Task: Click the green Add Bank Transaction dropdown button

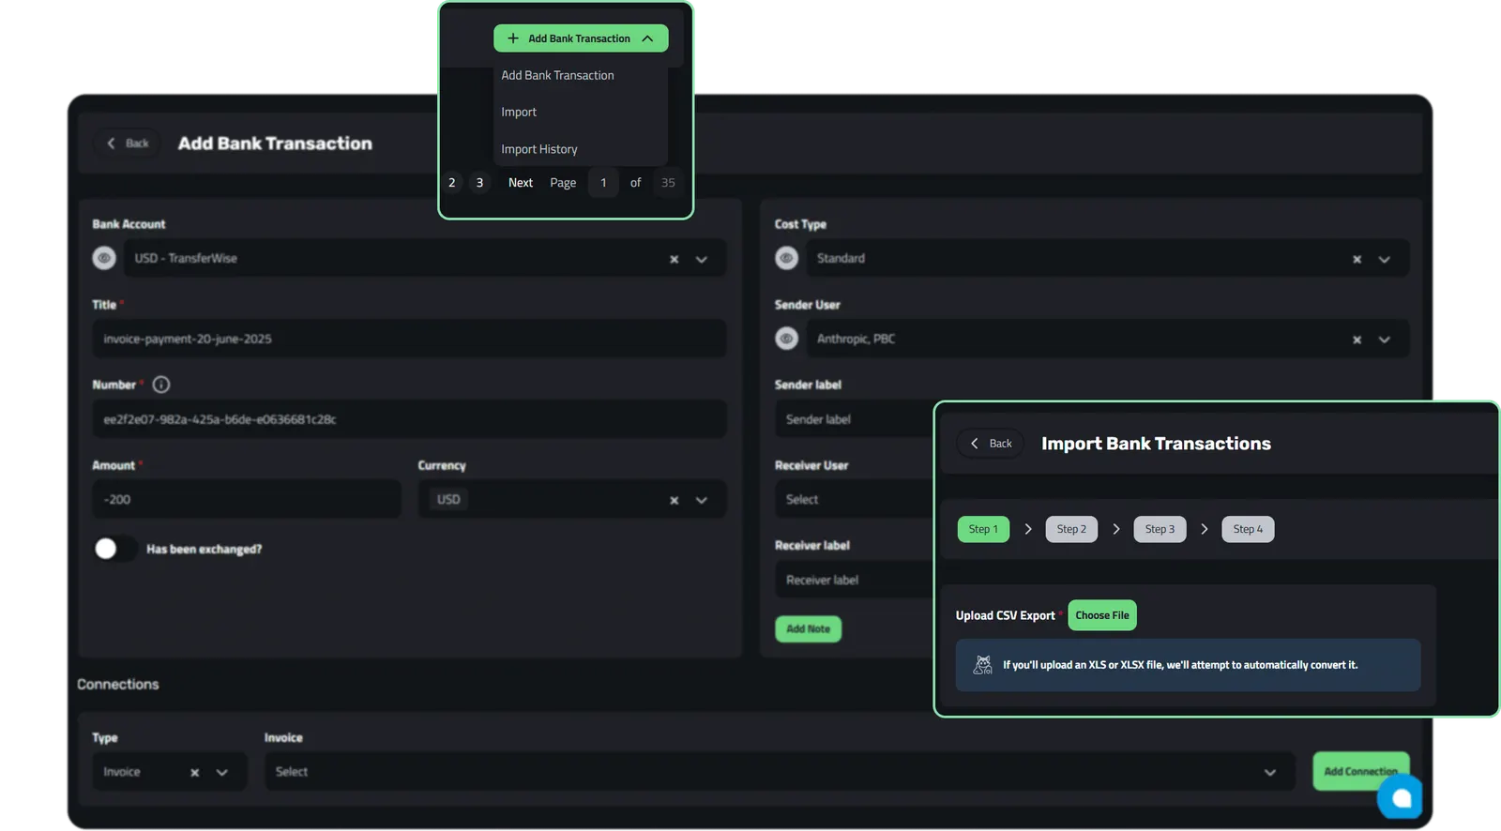Action: click(581, 38)
